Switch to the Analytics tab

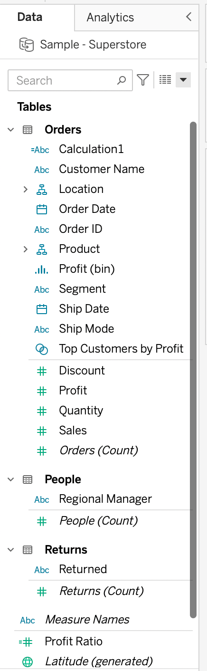[x=110, y=18]
